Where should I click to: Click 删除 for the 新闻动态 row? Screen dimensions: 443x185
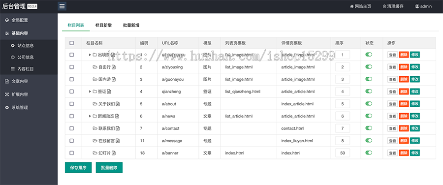[404, 116]
